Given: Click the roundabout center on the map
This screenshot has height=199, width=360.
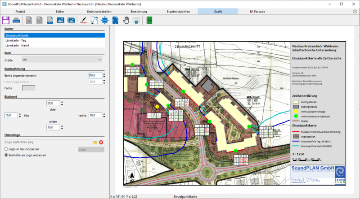Looking at the screenshot, I should (207, 173).
